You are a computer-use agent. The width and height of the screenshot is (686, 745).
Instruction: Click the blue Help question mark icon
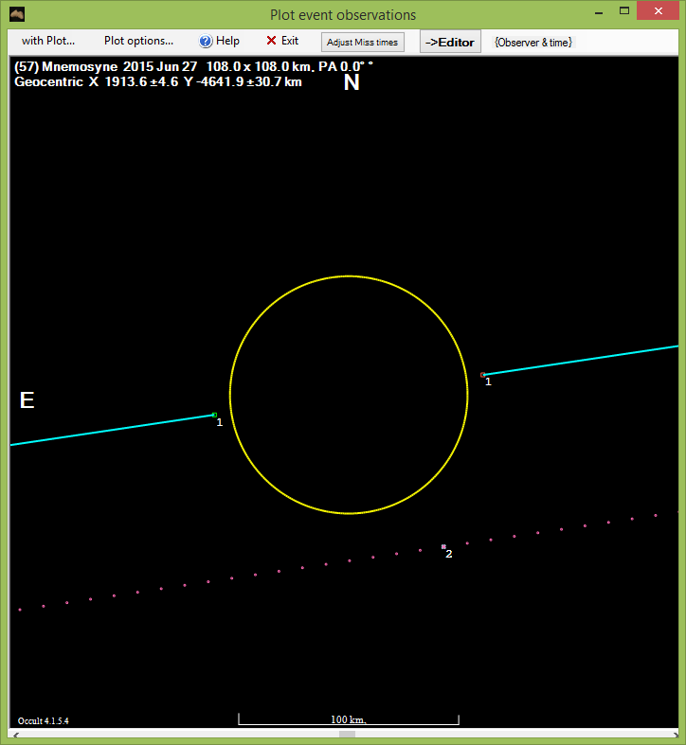205,42
